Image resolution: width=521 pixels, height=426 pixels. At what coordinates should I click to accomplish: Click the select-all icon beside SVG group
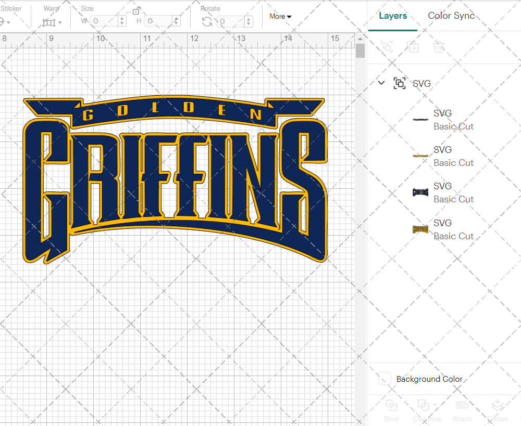click(399, 83)
